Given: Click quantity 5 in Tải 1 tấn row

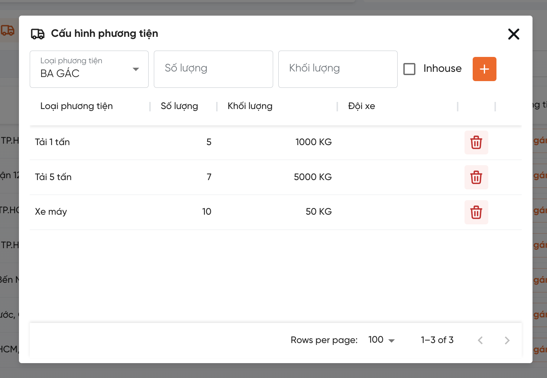Looking at the screenshot, I should (x=209, y=142).
